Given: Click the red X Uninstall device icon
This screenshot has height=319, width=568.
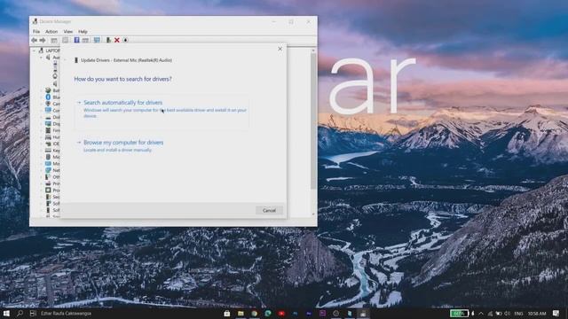Looking at the screenshot, I should pos(117,40).
